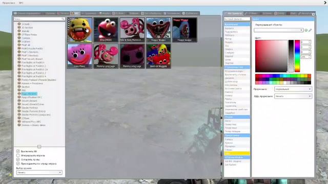This screenshot has height=184, width=328.
Task: Toggle the ИИ checkbox
Action: 18,151
